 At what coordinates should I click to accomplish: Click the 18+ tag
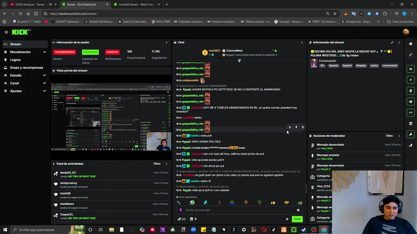coord(322,66)
